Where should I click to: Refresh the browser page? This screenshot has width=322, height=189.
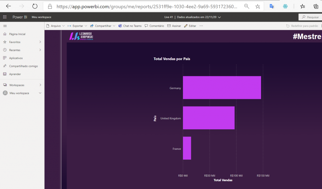click(35, 6)
